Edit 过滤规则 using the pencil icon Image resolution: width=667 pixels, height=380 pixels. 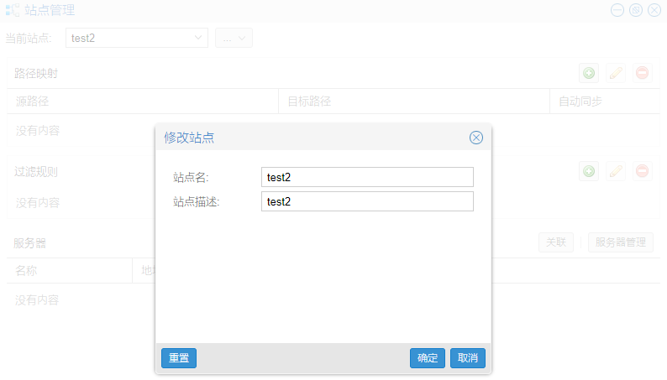tap(616, 171)
